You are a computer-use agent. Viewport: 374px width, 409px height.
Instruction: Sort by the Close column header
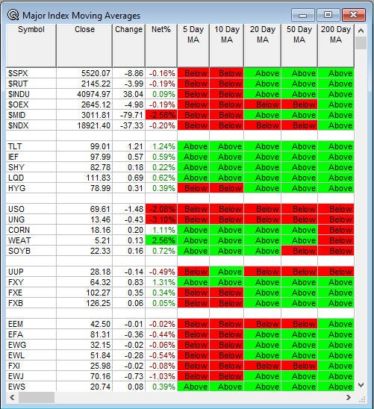84,46
